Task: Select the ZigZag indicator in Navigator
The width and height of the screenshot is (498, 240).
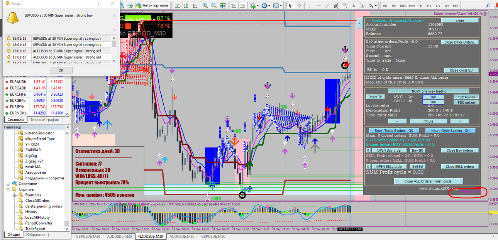Action: [31, 155]
